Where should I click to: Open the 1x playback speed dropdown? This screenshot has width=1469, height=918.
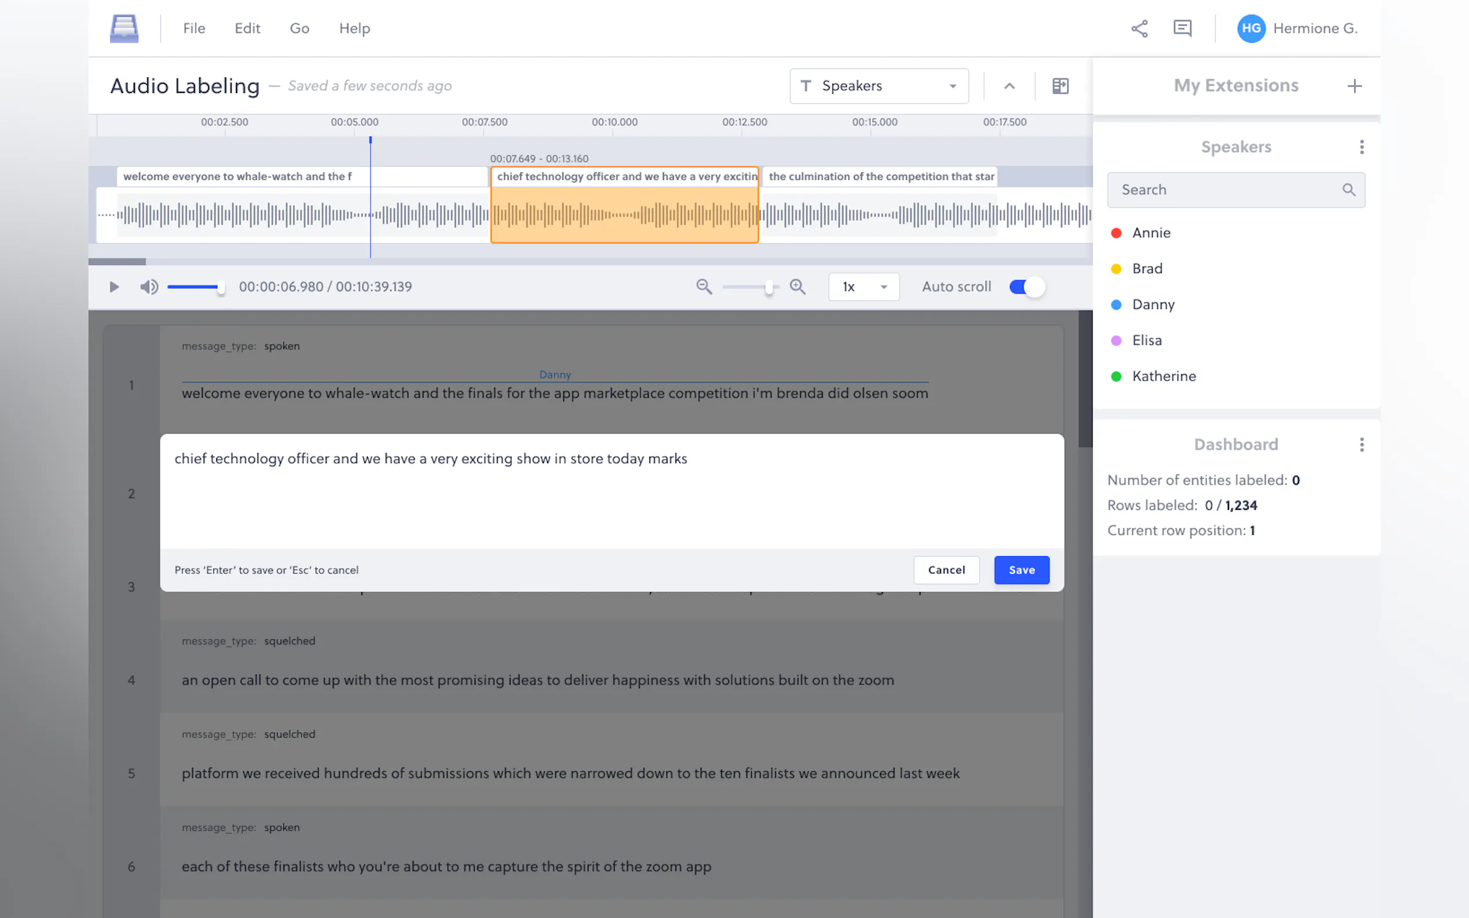point(863,287)
